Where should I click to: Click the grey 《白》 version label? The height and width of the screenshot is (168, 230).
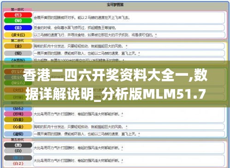click(x=18, y=151)
